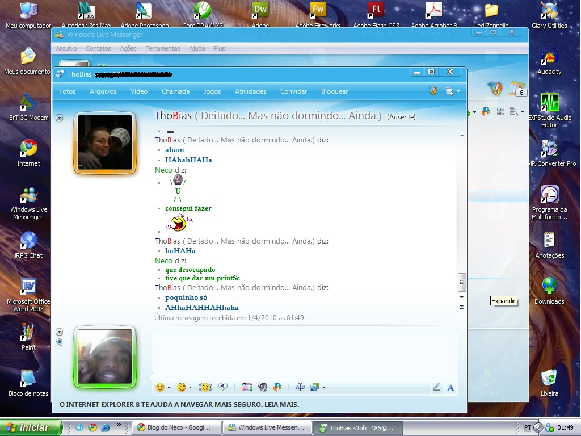Select Bloco de notas desktop icon

[28, 383]
